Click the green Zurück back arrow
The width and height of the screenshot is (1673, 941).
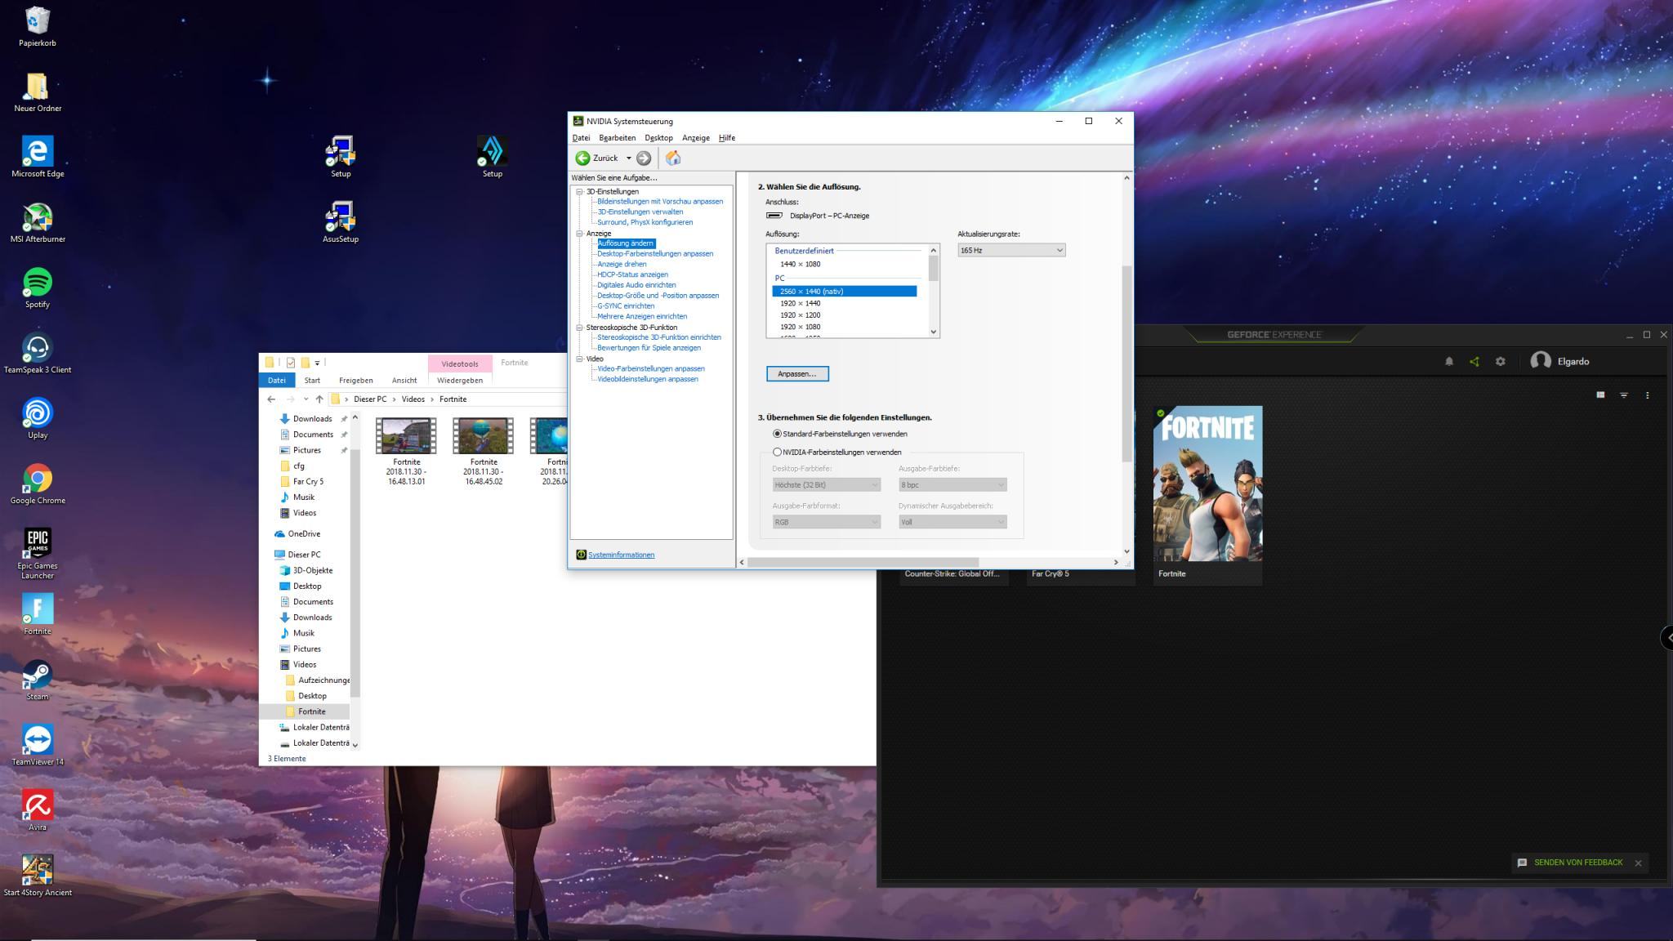(x=582, y=158)
